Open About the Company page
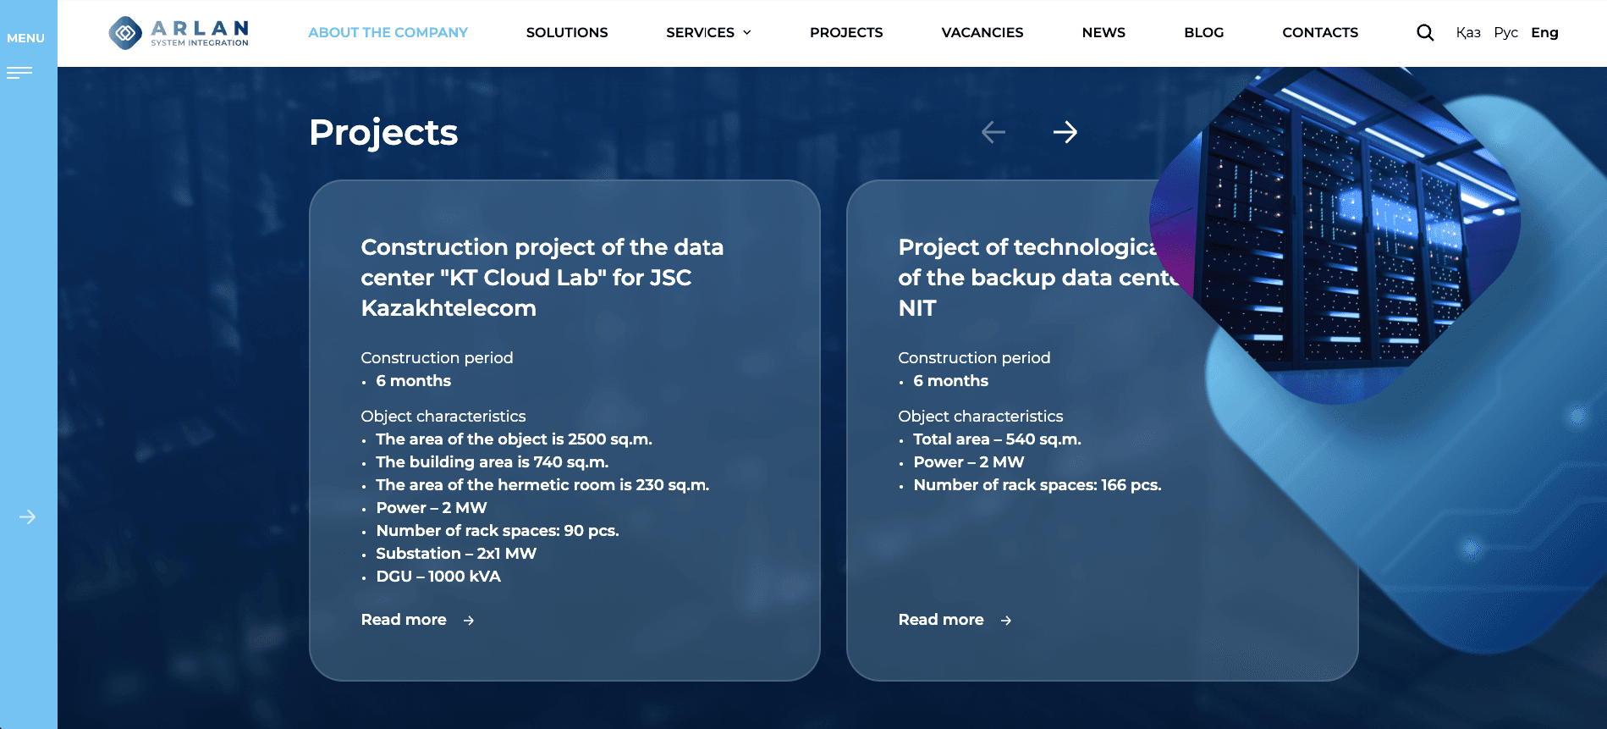 pyautogui.click(x=388, y=32)
